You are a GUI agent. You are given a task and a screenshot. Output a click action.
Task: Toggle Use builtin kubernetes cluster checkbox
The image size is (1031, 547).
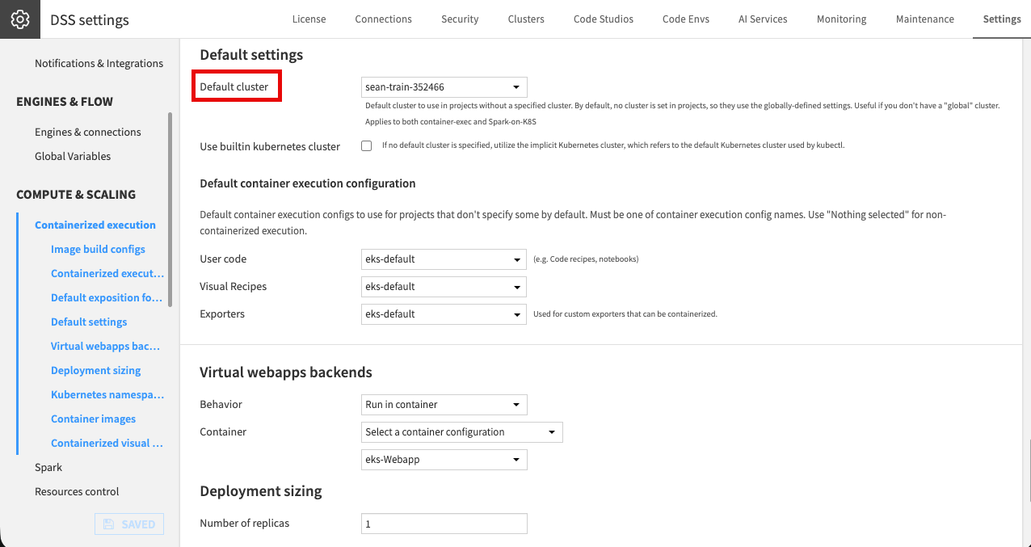[367, 146]
